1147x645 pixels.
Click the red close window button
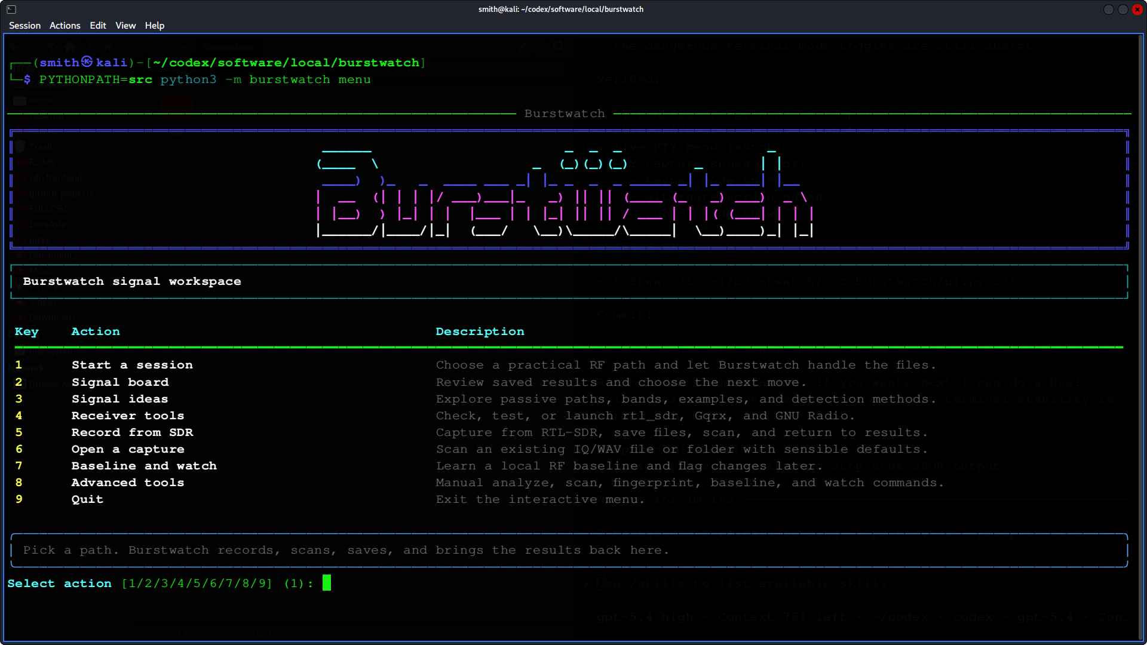1137,10
